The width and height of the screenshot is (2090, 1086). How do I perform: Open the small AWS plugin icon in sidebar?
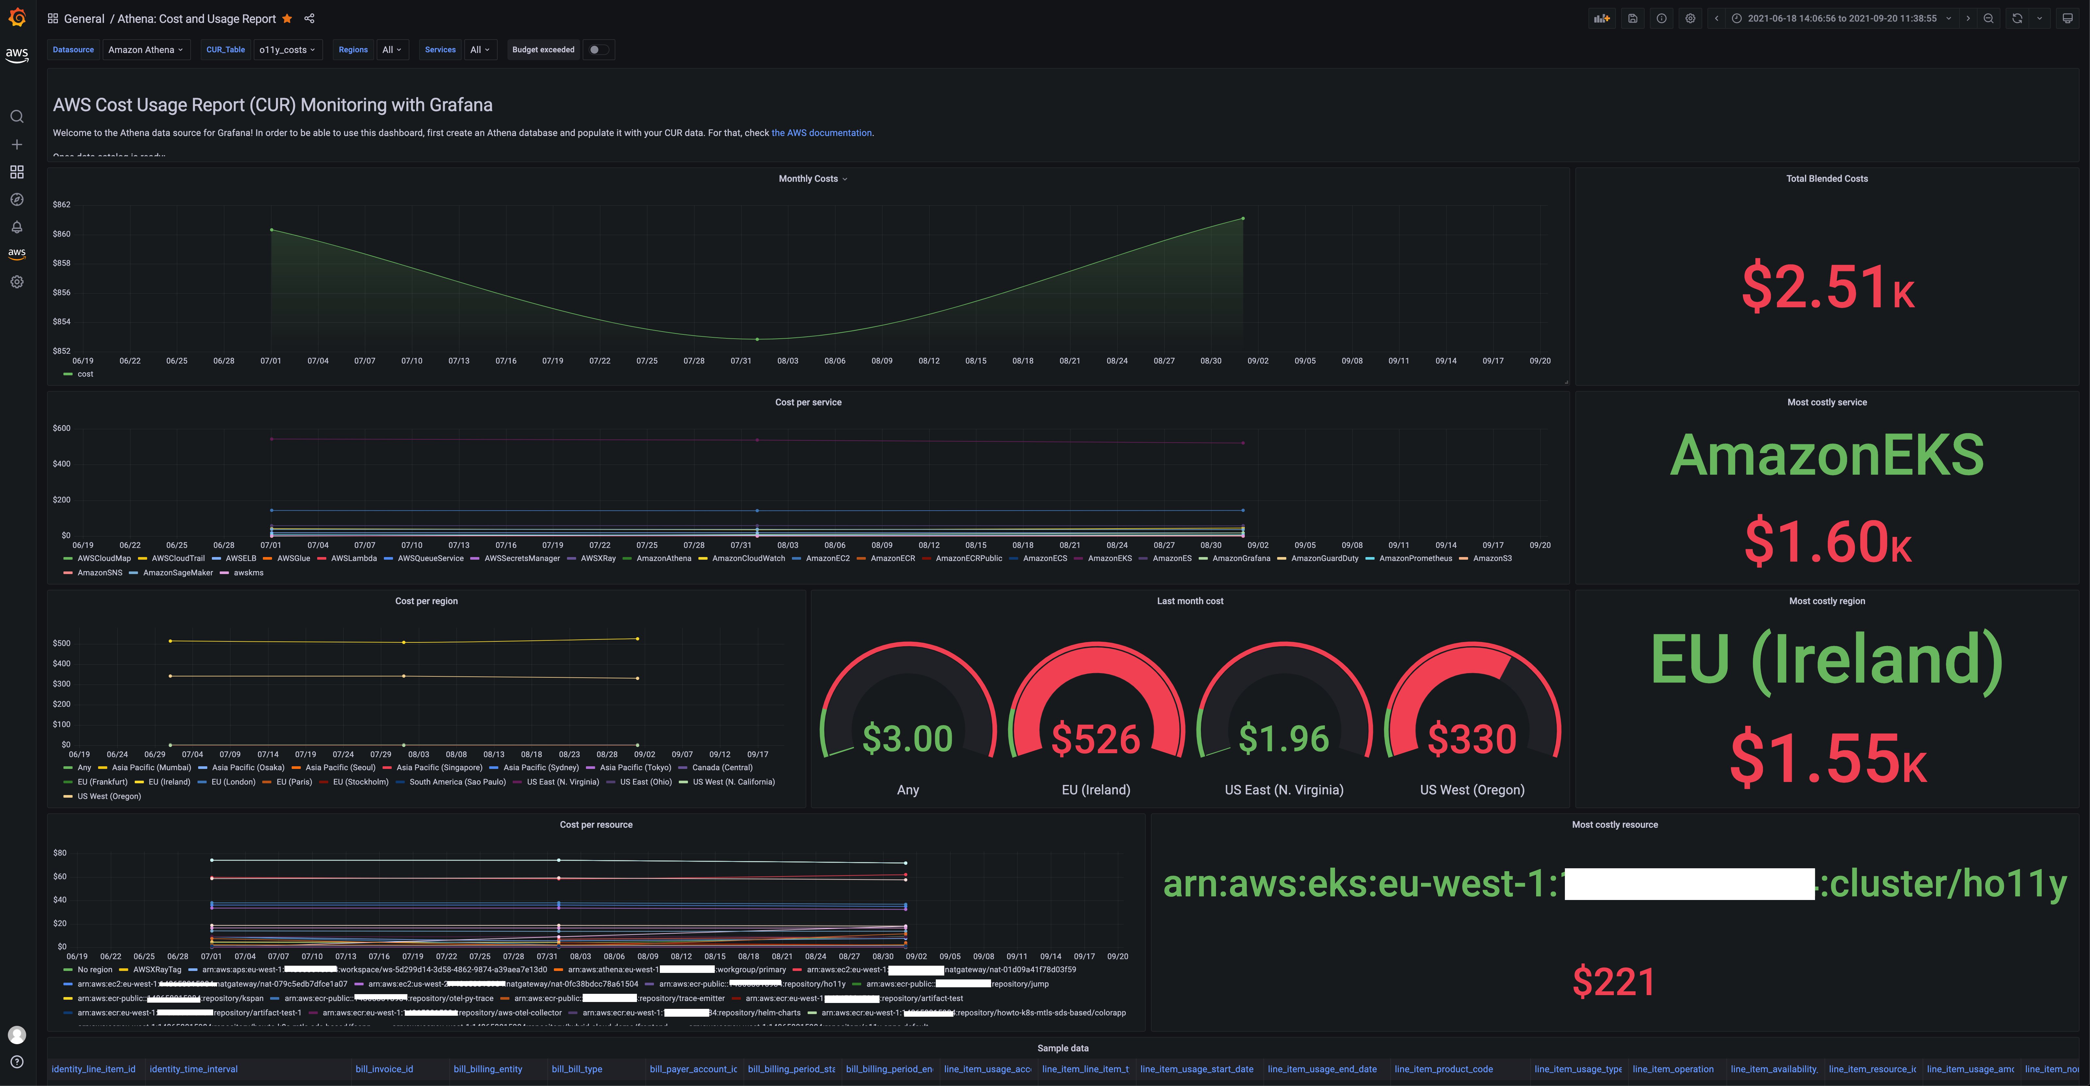(17, 254)
